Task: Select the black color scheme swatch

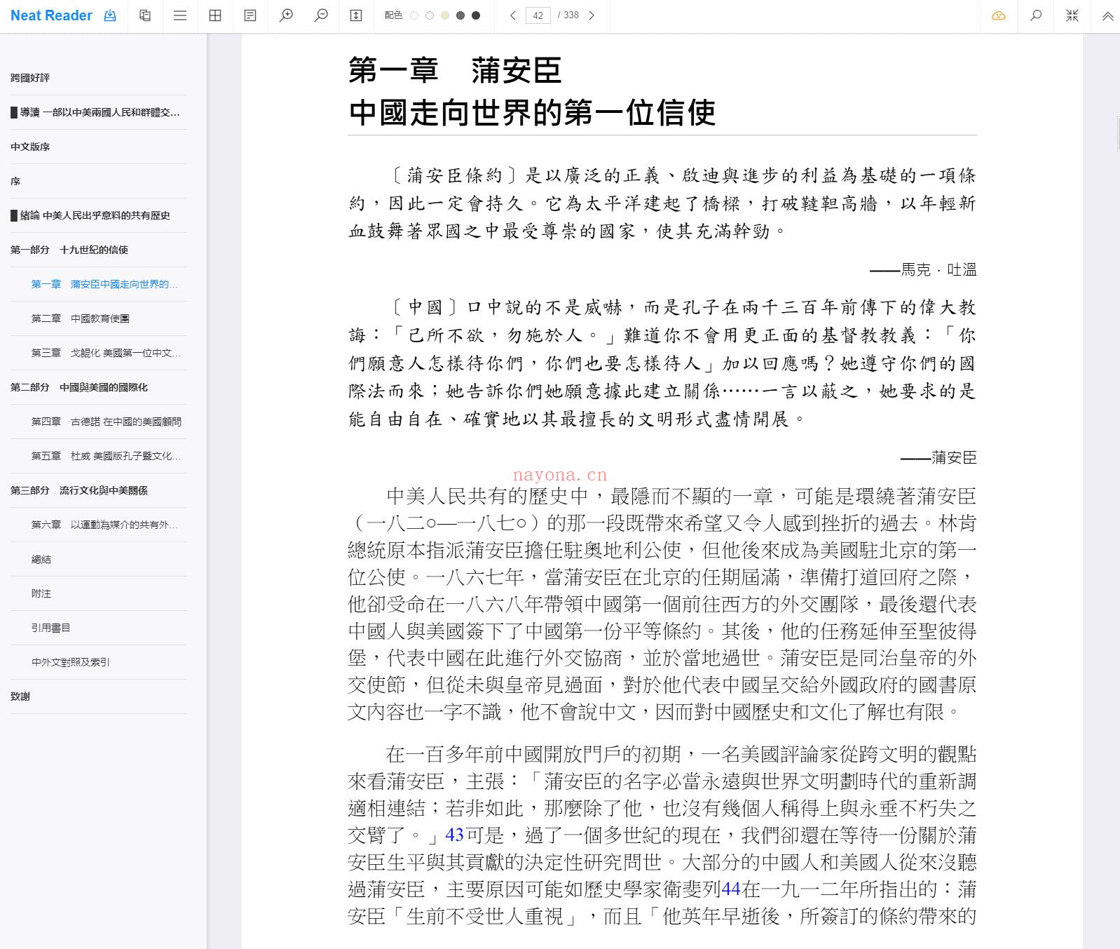Action: [476, 15]
